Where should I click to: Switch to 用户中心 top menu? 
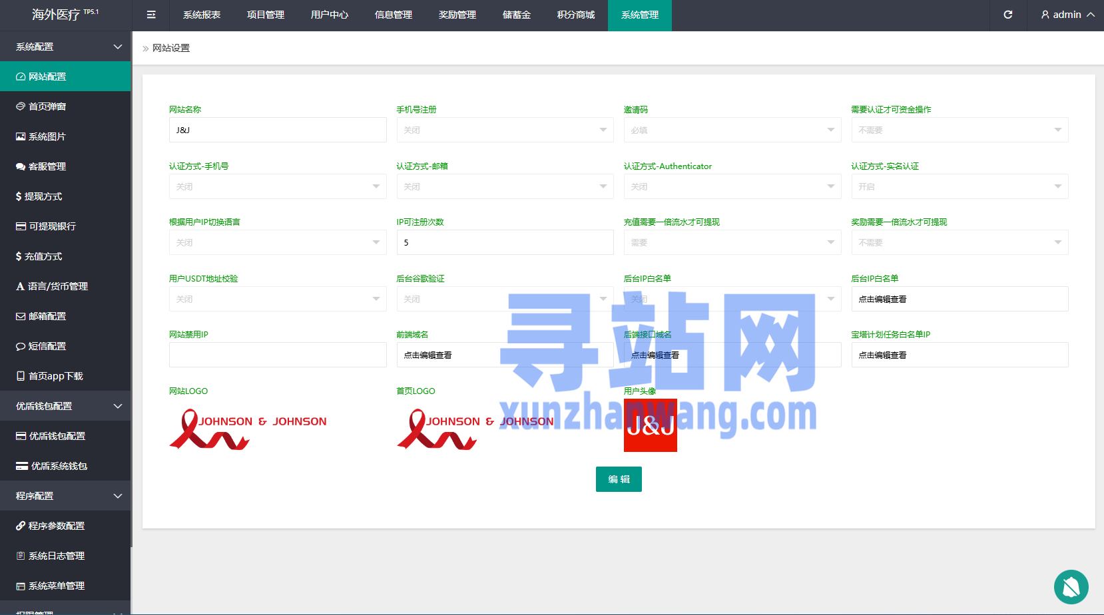click(330, 15)
